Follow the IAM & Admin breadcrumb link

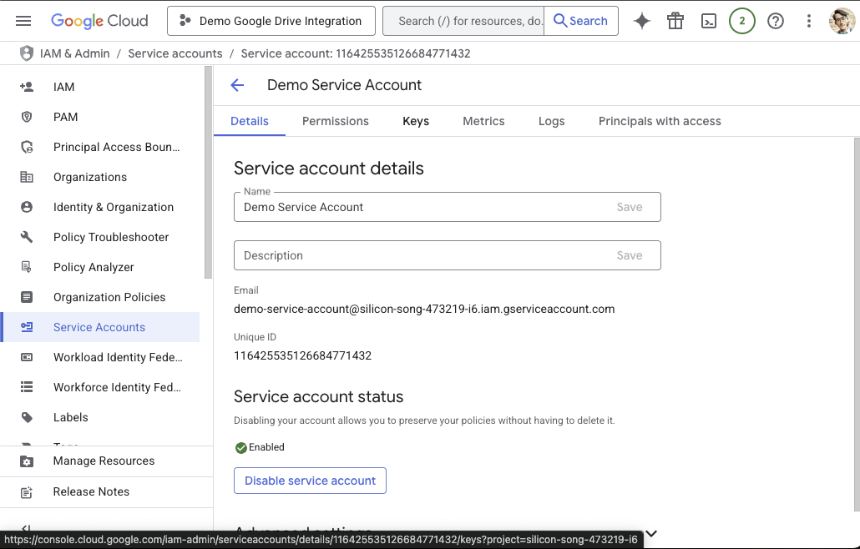coord(74,53)
